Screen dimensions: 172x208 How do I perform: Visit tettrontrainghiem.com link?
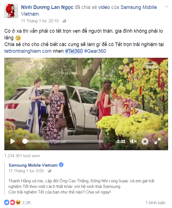(28, 51)
